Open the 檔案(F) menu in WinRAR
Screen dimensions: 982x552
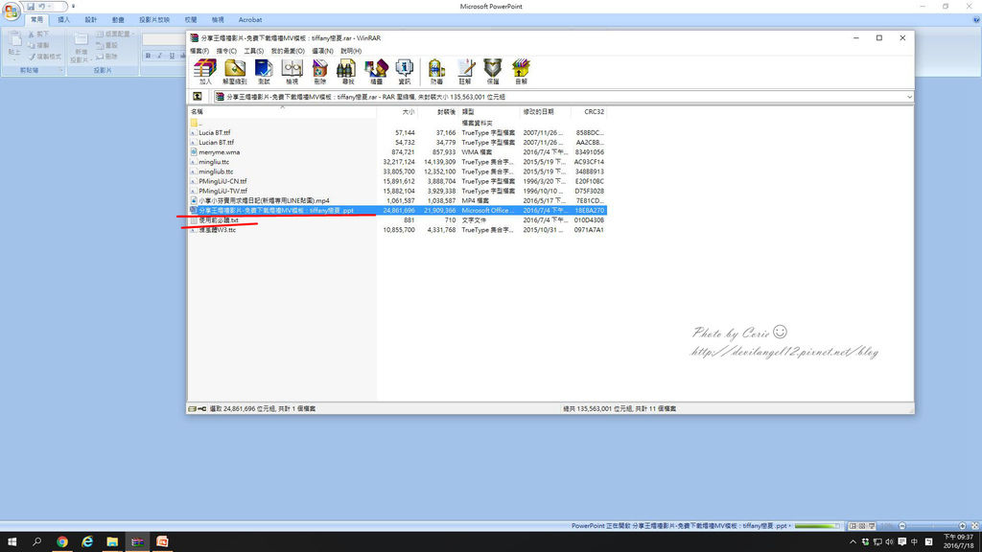pos(199,51)
